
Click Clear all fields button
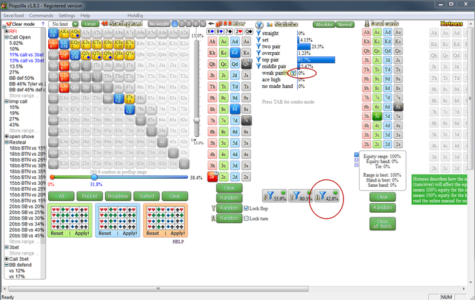click(x=382, y=223)
